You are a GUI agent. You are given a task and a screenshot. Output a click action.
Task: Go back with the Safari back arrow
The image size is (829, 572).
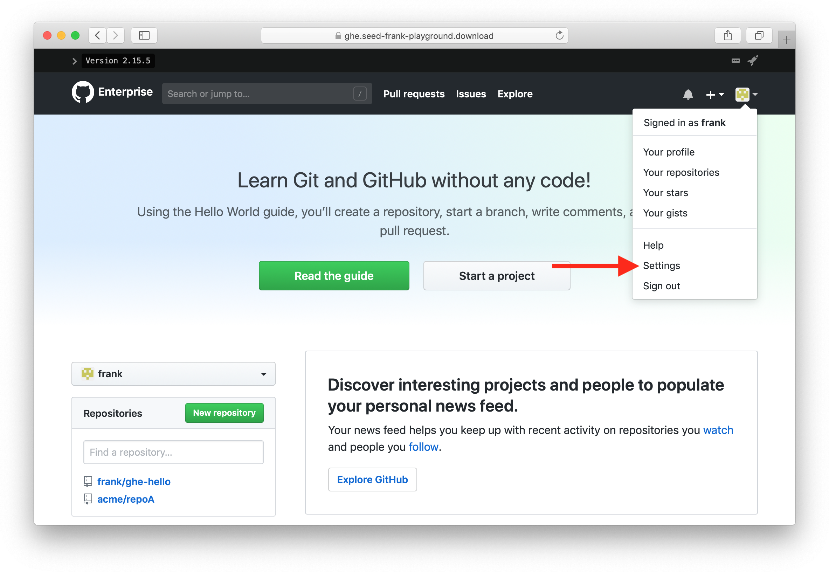click(97, 35)
